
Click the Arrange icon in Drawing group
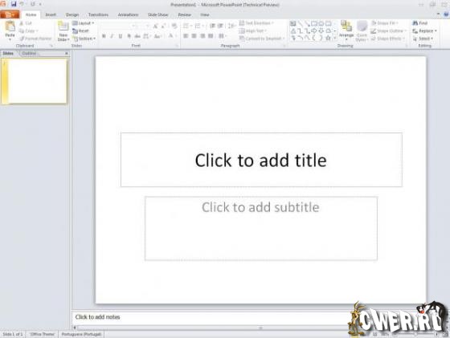coord(346,29)
